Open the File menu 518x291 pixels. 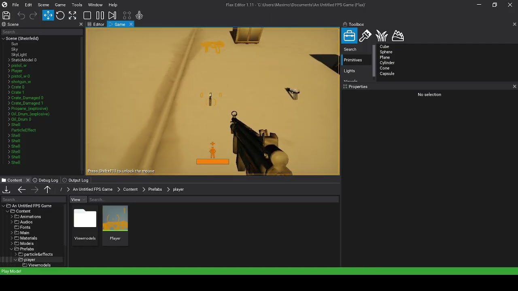pyautogui.click(x=15, y=5)
